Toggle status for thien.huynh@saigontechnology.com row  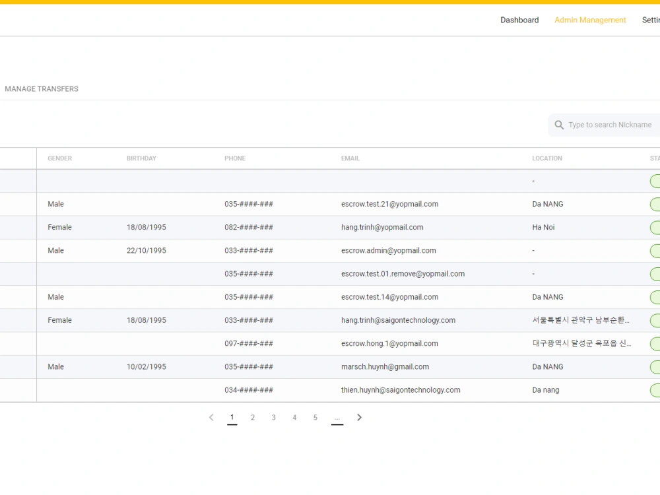[655, 389]
